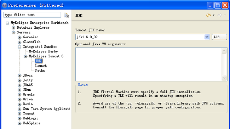230x129 pixels.
Task: Select the Oracle label
Action: click(x=29, y=94)
